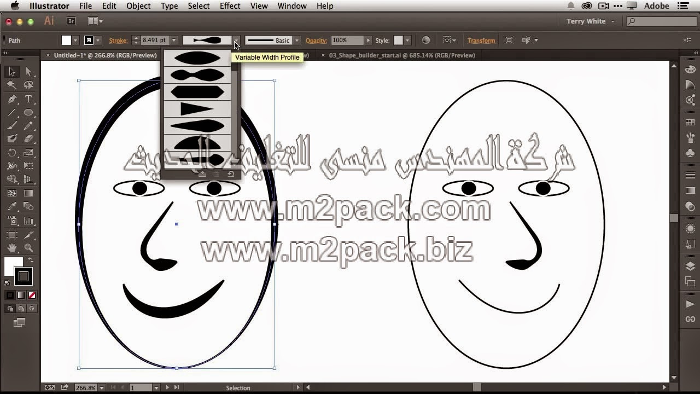Expand the Opacity slider arrow
The height and width of the screenshot is (394, 700).
pyautogui.click(x=368, y=40)
